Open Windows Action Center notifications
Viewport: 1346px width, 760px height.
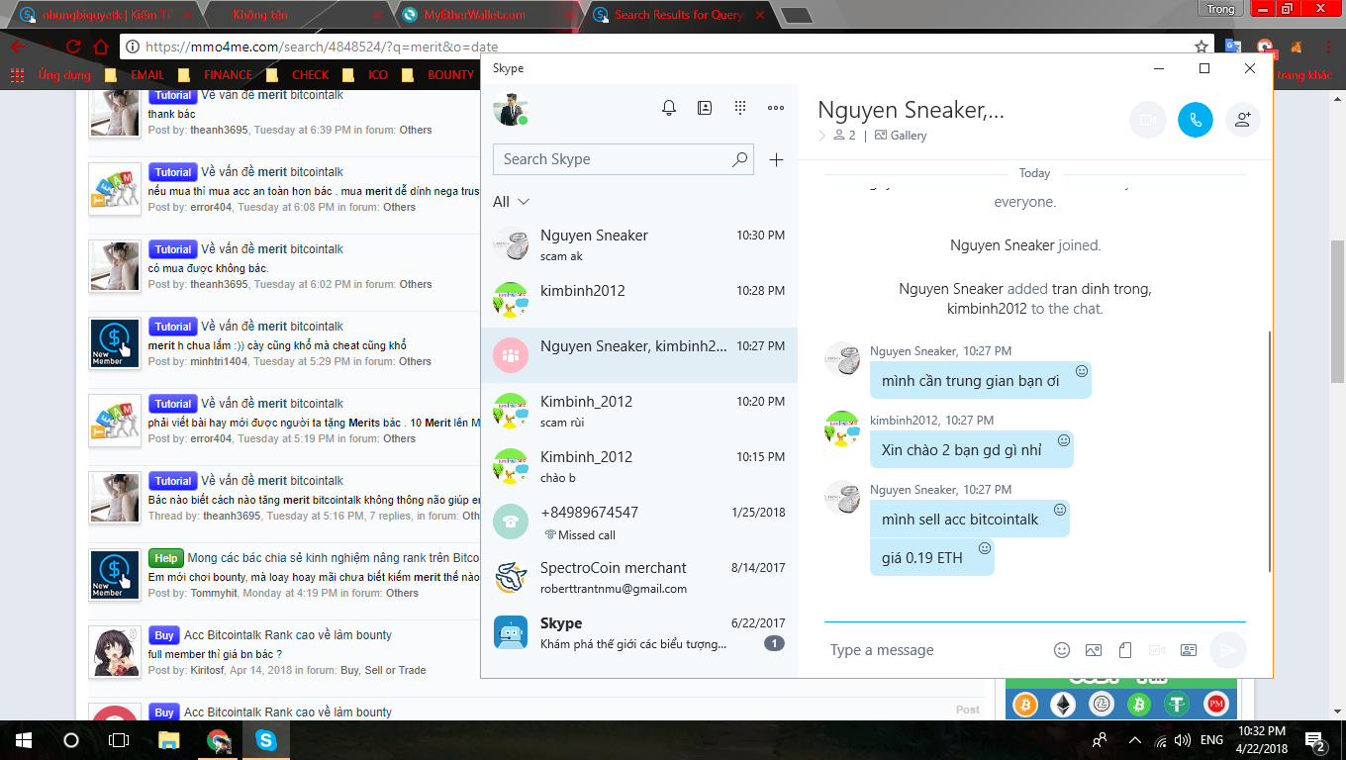pos(1315,739)
